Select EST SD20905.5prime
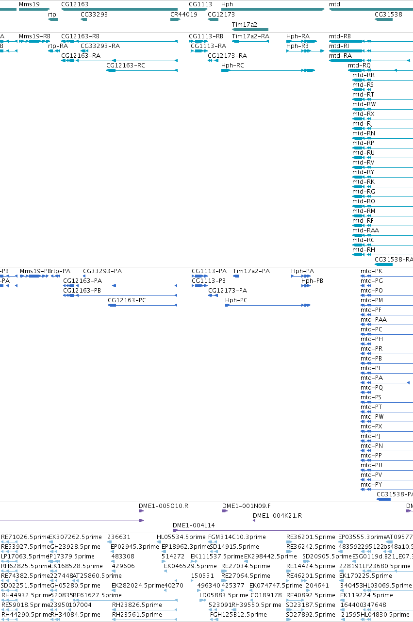 [327, 557]
